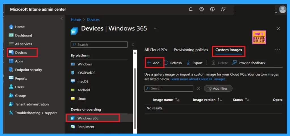Switch to All Cloud PCs tab
The image size is (290, 136).
(155, 50)
